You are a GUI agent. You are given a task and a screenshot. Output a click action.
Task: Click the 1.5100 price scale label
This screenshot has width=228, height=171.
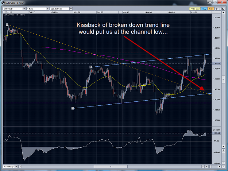[x=216, y=18]
